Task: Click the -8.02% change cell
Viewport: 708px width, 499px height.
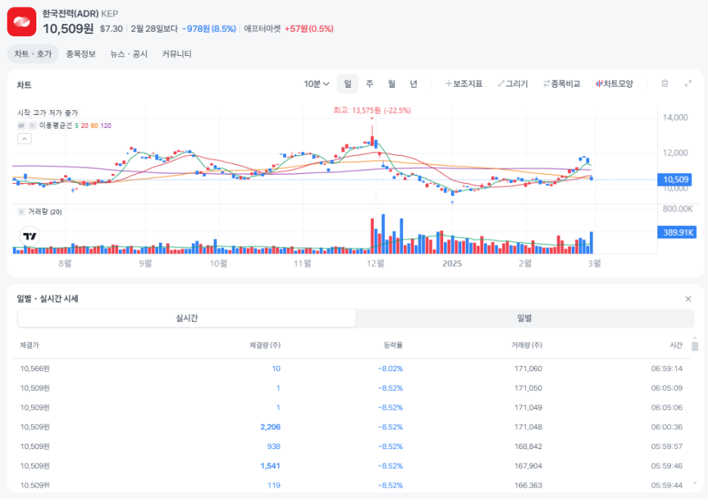Action: (x=390, y=369)
